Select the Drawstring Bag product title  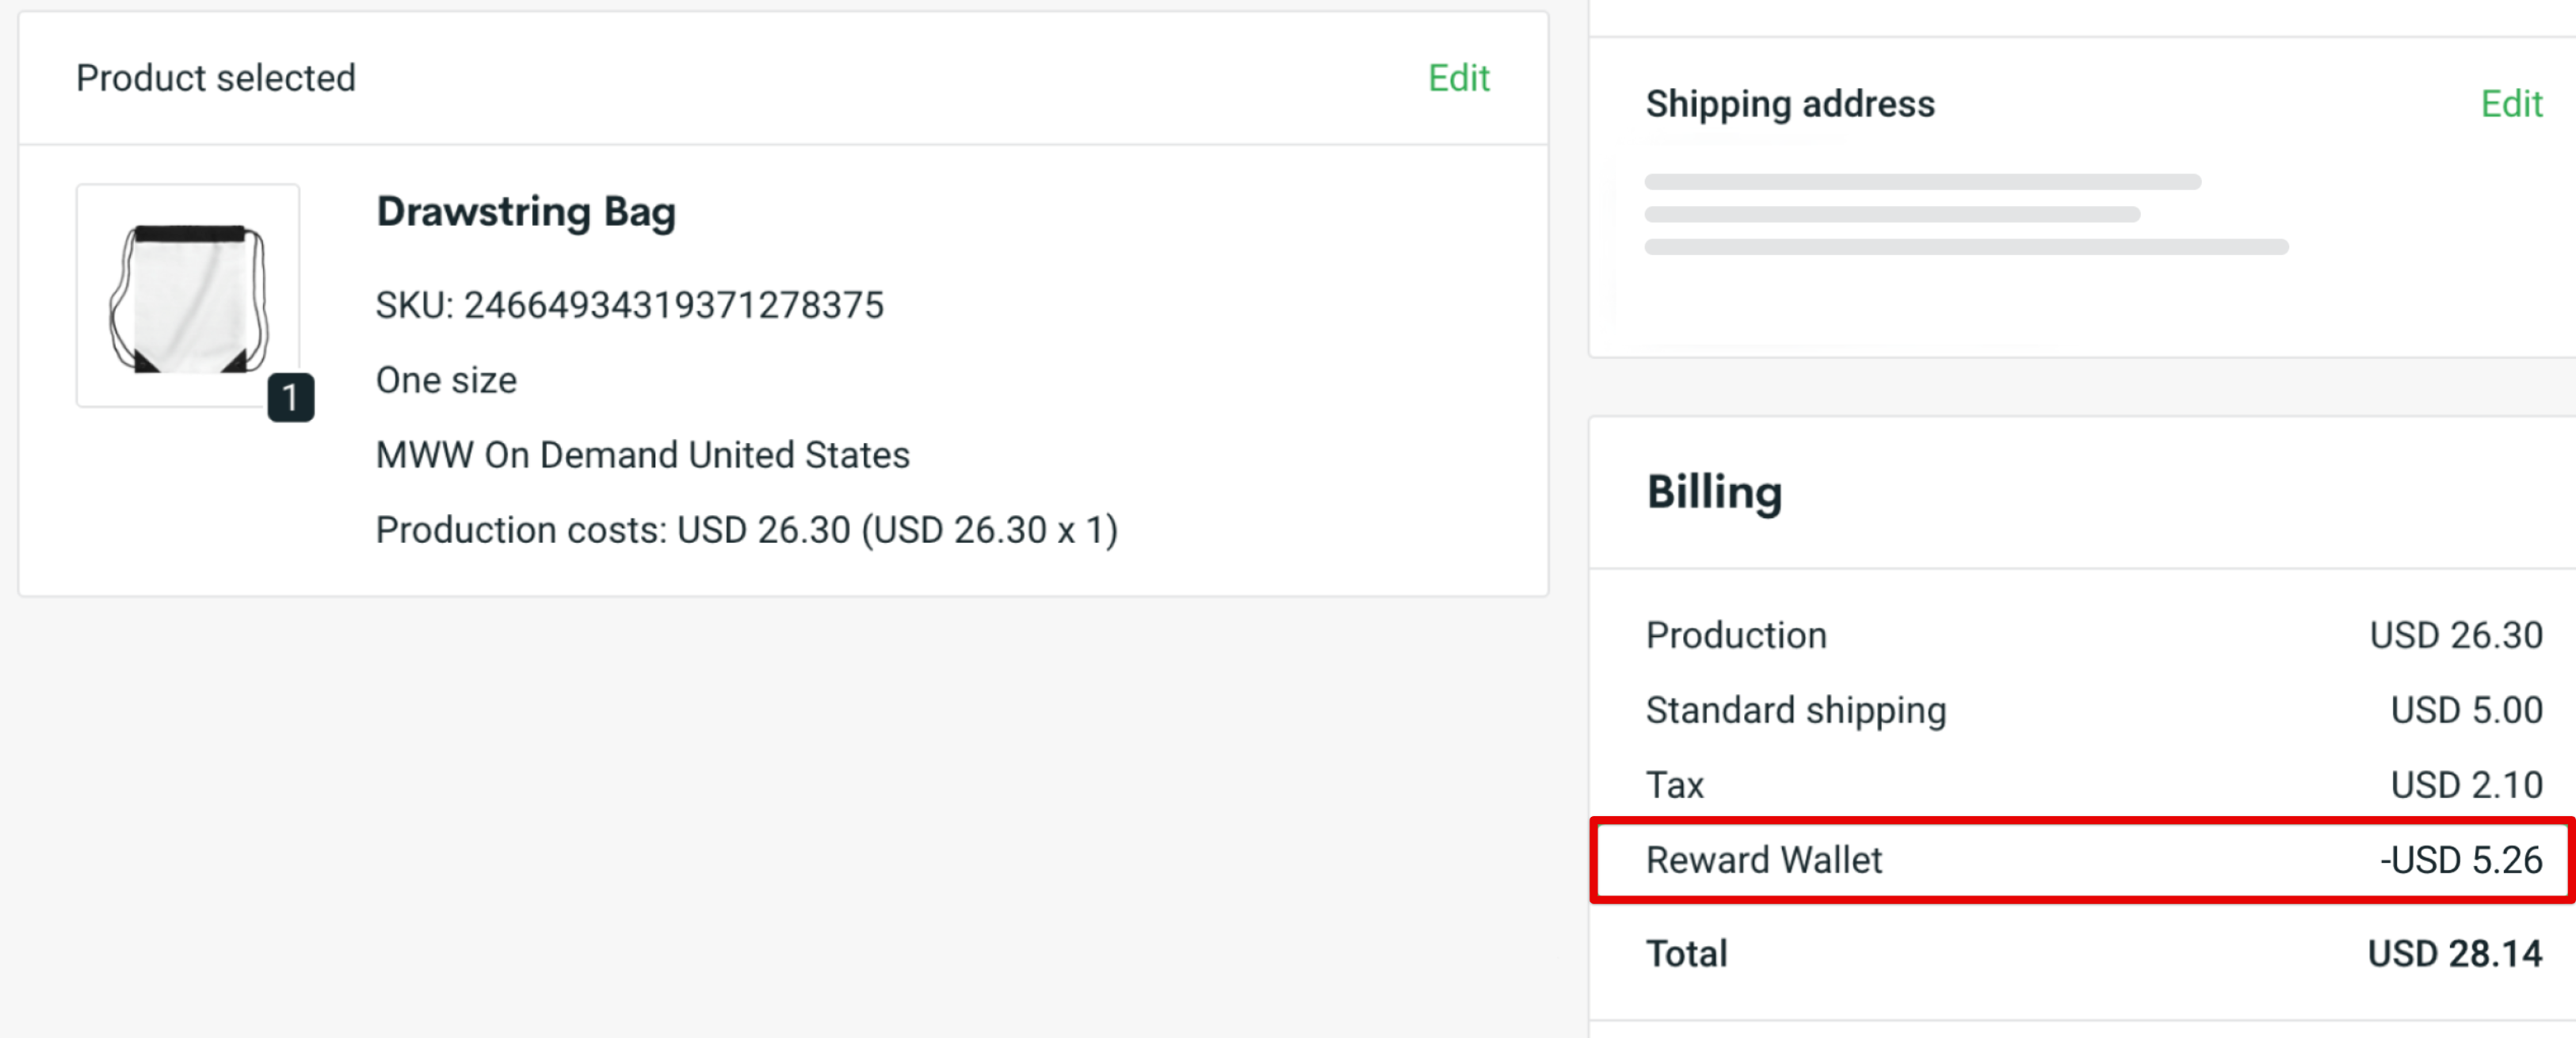coord(526,212)
